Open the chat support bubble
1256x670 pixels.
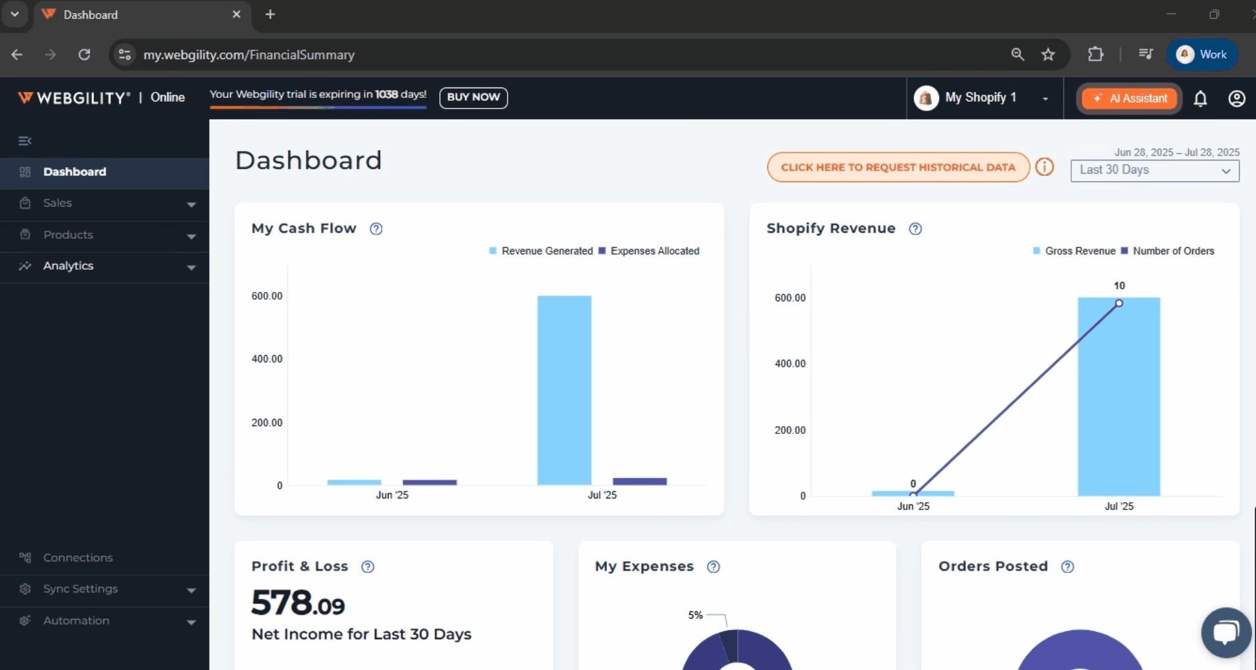click(1225, 633)
